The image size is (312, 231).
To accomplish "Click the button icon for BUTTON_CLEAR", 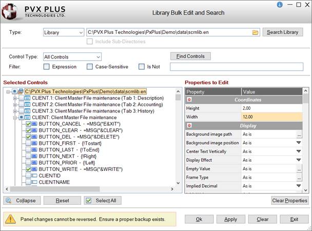I will click(x=34, y=130).
